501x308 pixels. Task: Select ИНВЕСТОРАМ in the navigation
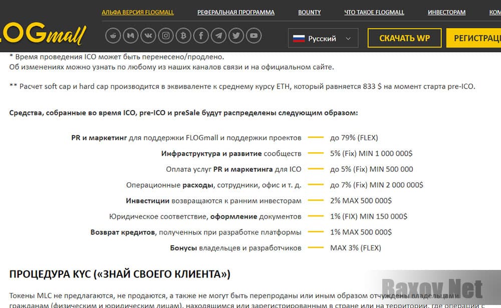[x=446, y=12]
